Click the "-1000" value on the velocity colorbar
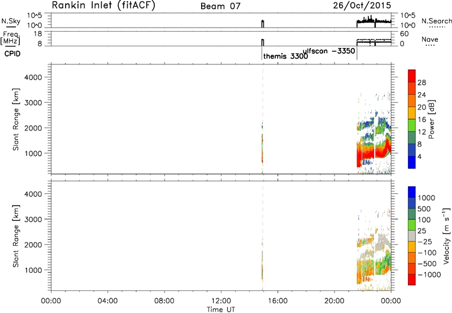This screenshot has width=452, height=313. [429, 275]
